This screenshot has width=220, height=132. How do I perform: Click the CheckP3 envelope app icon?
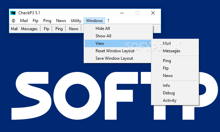13,13
